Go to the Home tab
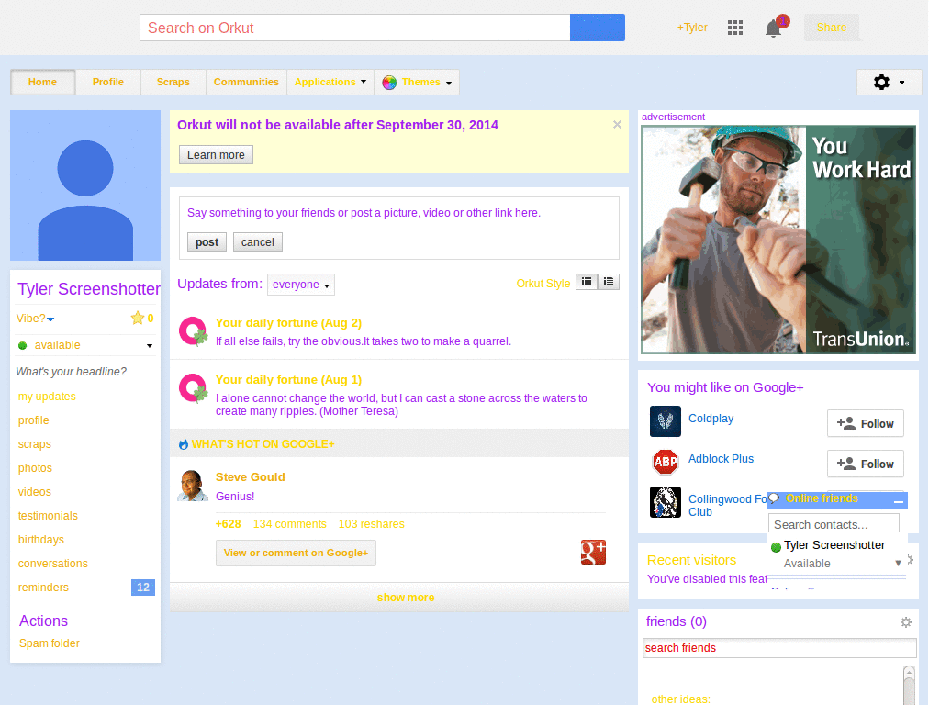The image size is (940, 705). tap(42, 82)
